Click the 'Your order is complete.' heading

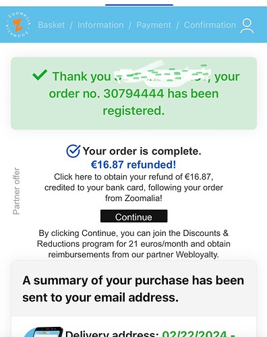[142, 151]
